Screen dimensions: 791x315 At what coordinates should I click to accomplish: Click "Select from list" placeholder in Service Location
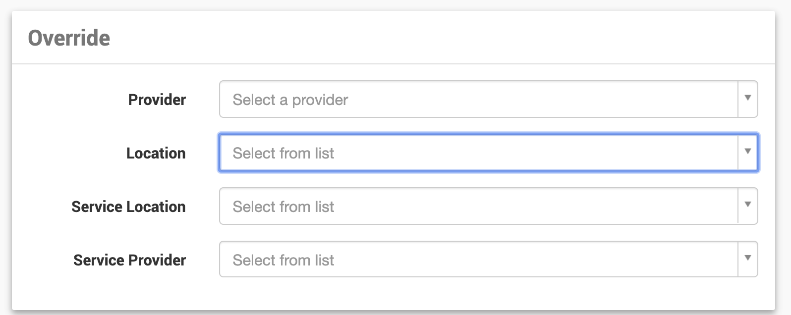coord(283,207)
